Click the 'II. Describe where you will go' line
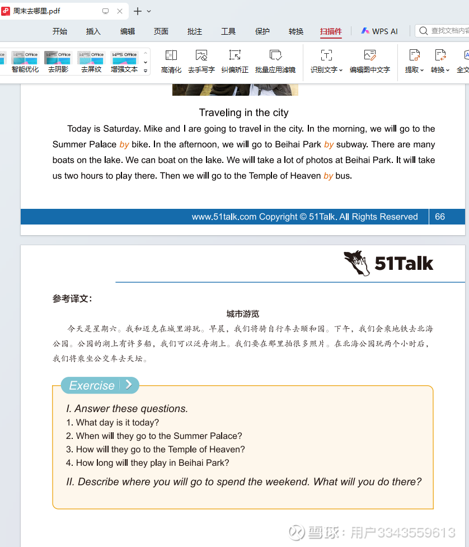This screenshot has height=547, width=469. [x=244, y=481]
